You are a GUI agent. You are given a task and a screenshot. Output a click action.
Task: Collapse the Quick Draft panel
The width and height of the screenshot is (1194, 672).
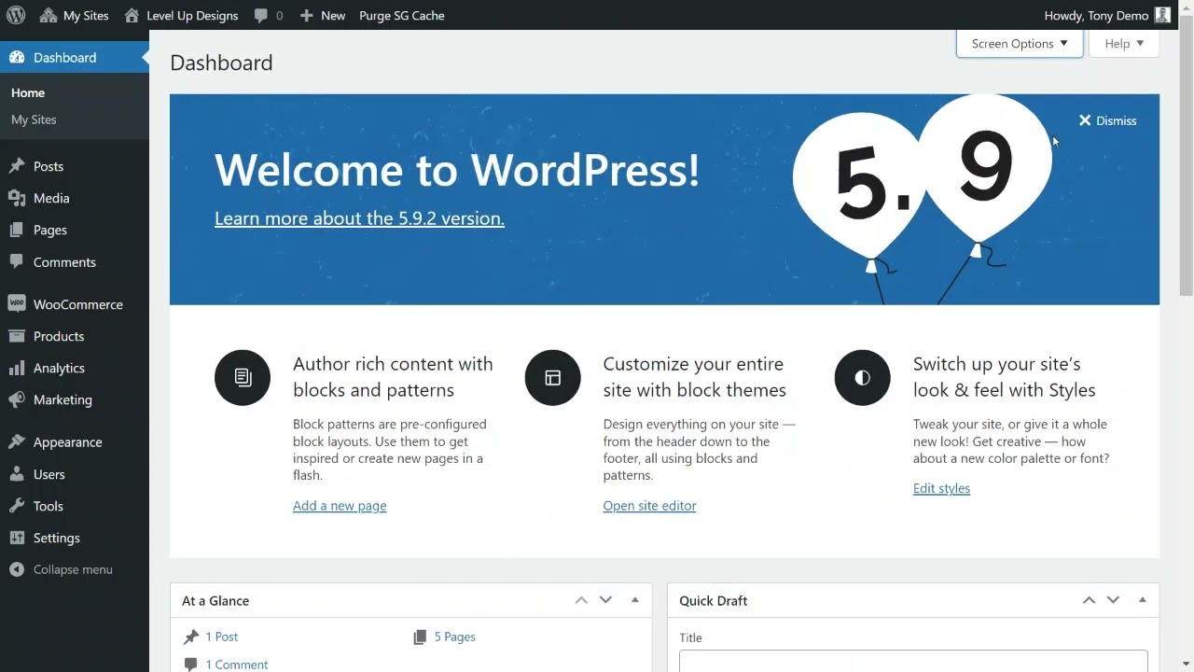click(x=1143, y=600)
